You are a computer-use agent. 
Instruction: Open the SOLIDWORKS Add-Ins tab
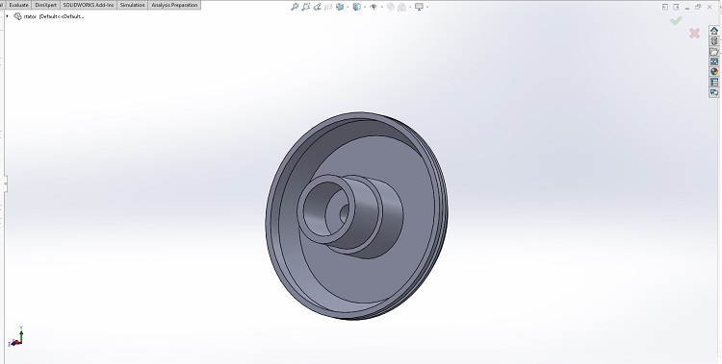89,5
